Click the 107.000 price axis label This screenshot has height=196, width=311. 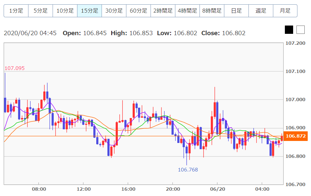295,99
